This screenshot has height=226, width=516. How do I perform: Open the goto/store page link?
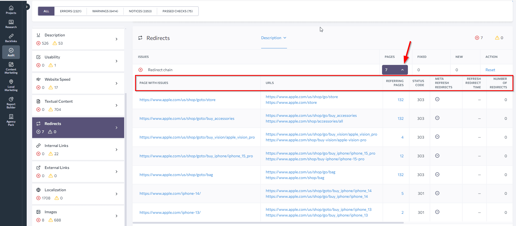coord(178,100)
